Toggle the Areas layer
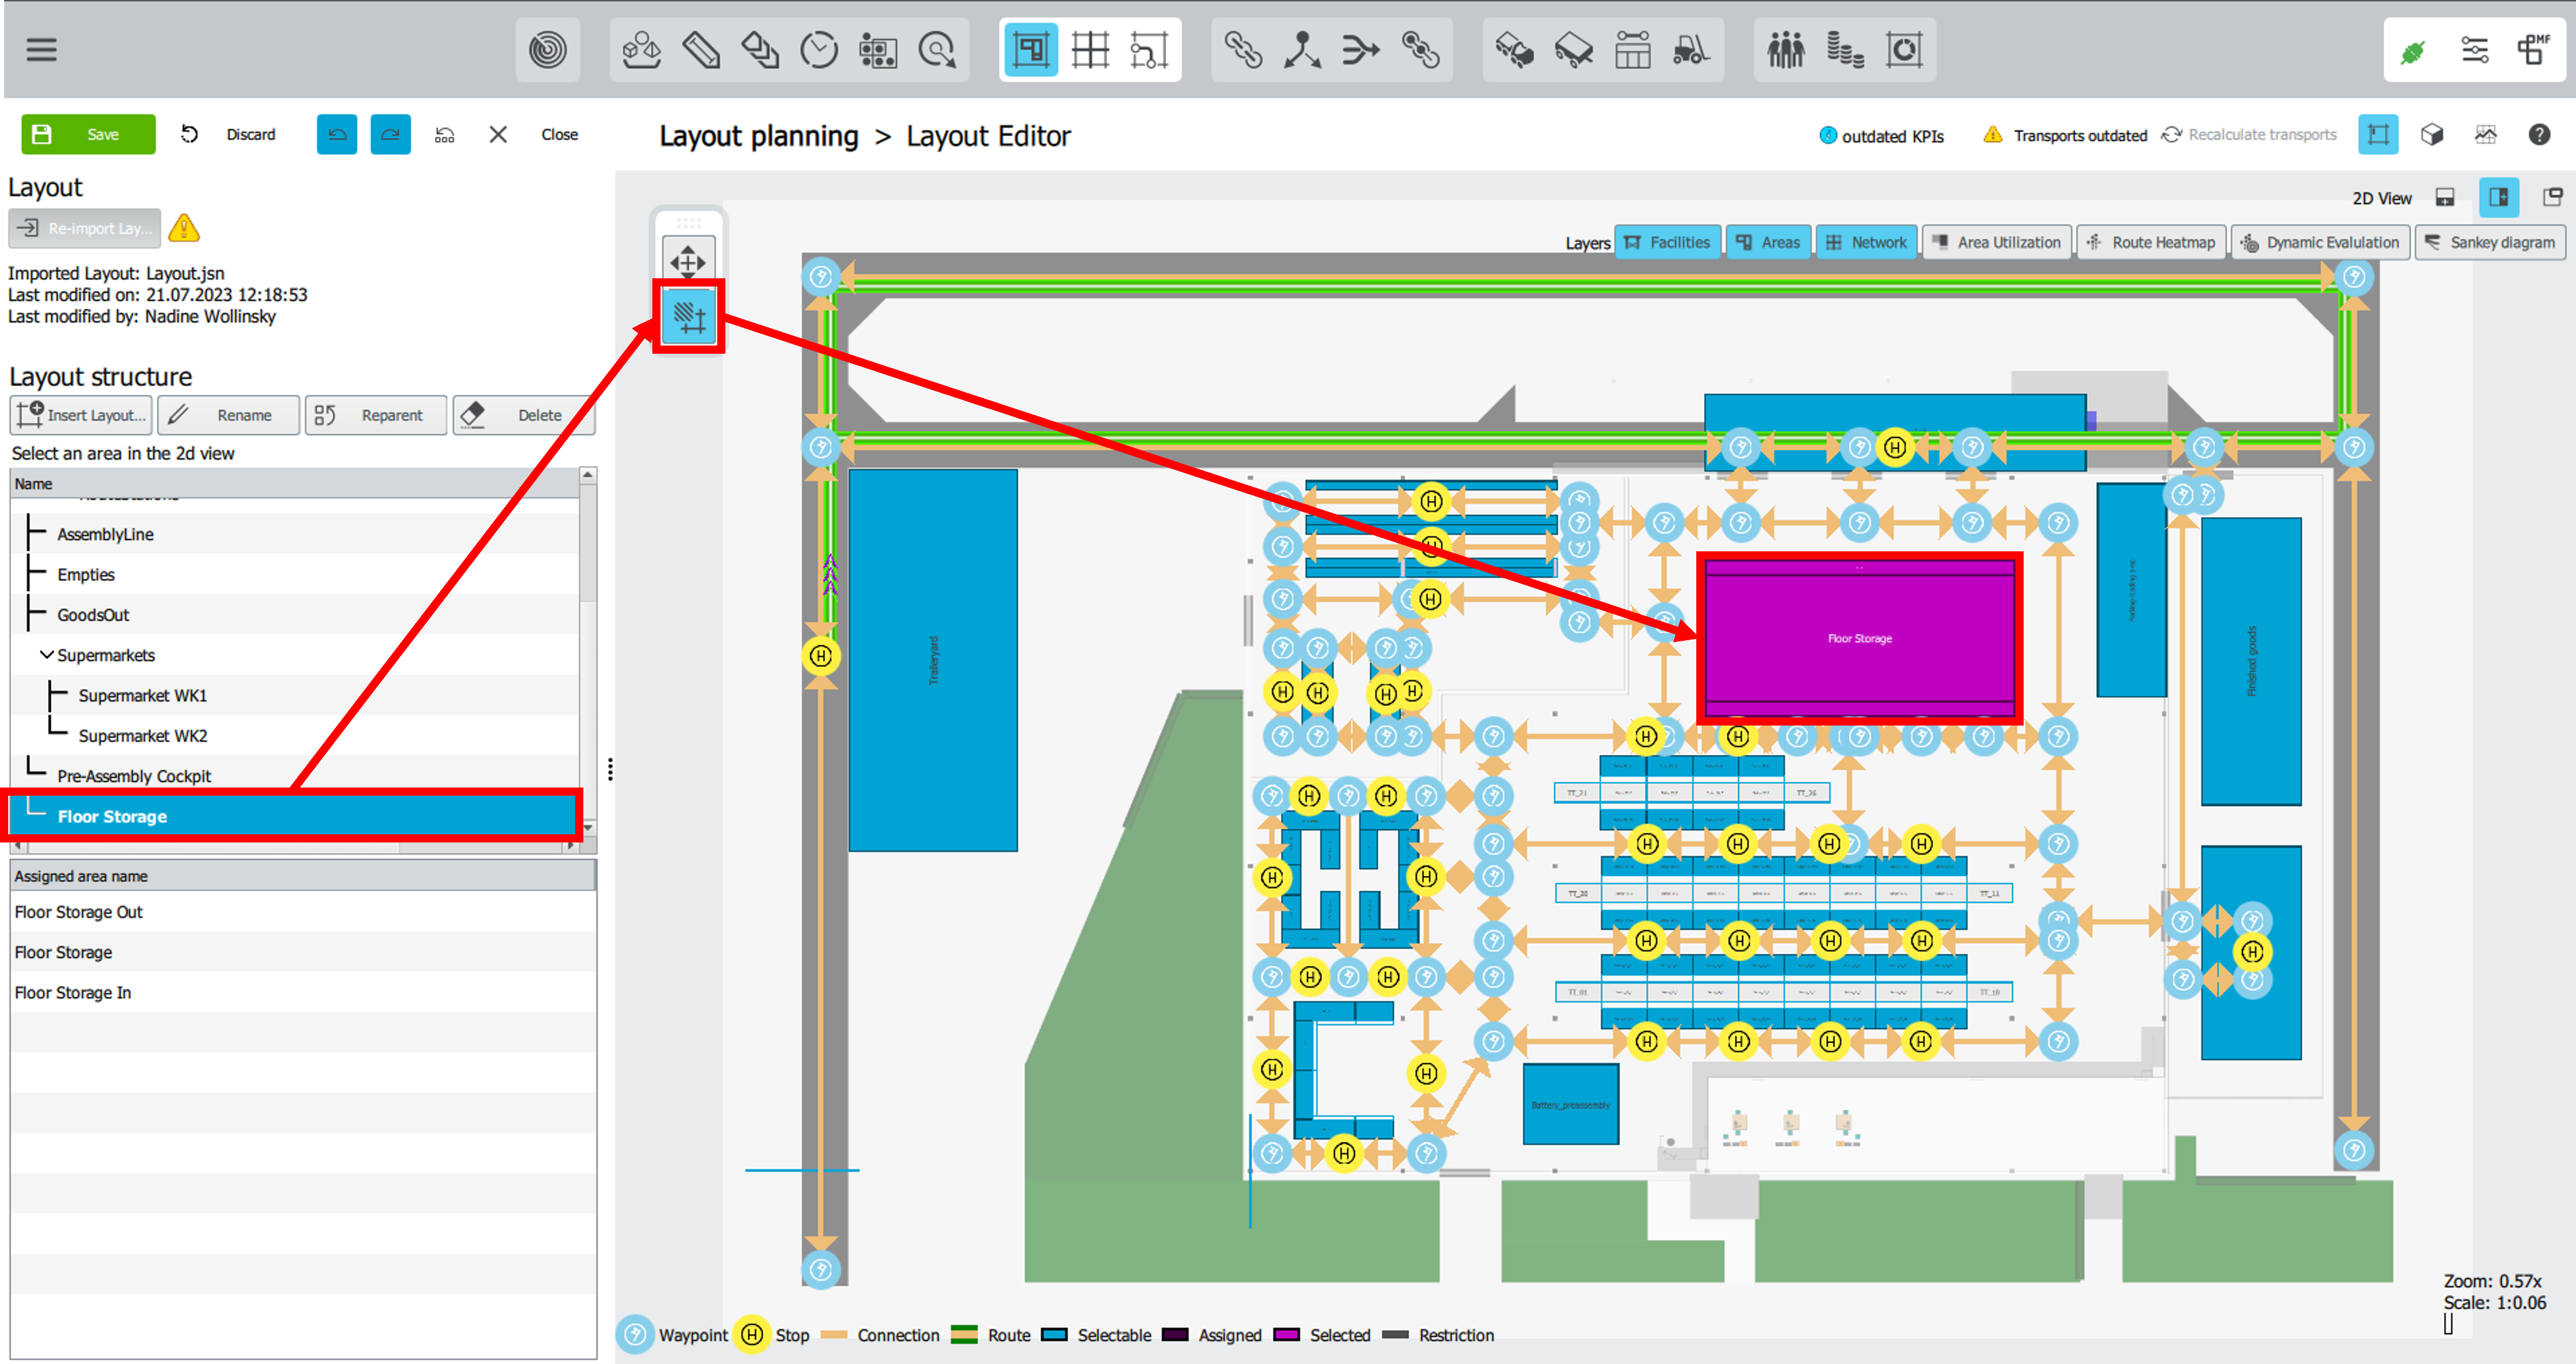The image size is (2576, 1364). 1768,242
